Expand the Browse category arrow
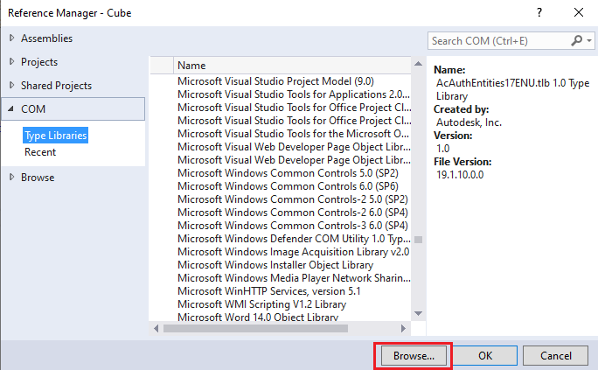 click(12, 178)
